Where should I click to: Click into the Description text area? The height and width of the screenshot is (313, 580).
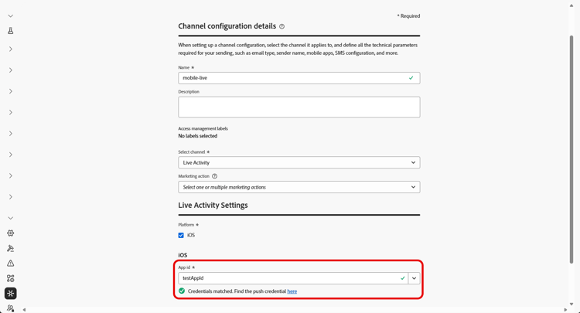point(299,107)
